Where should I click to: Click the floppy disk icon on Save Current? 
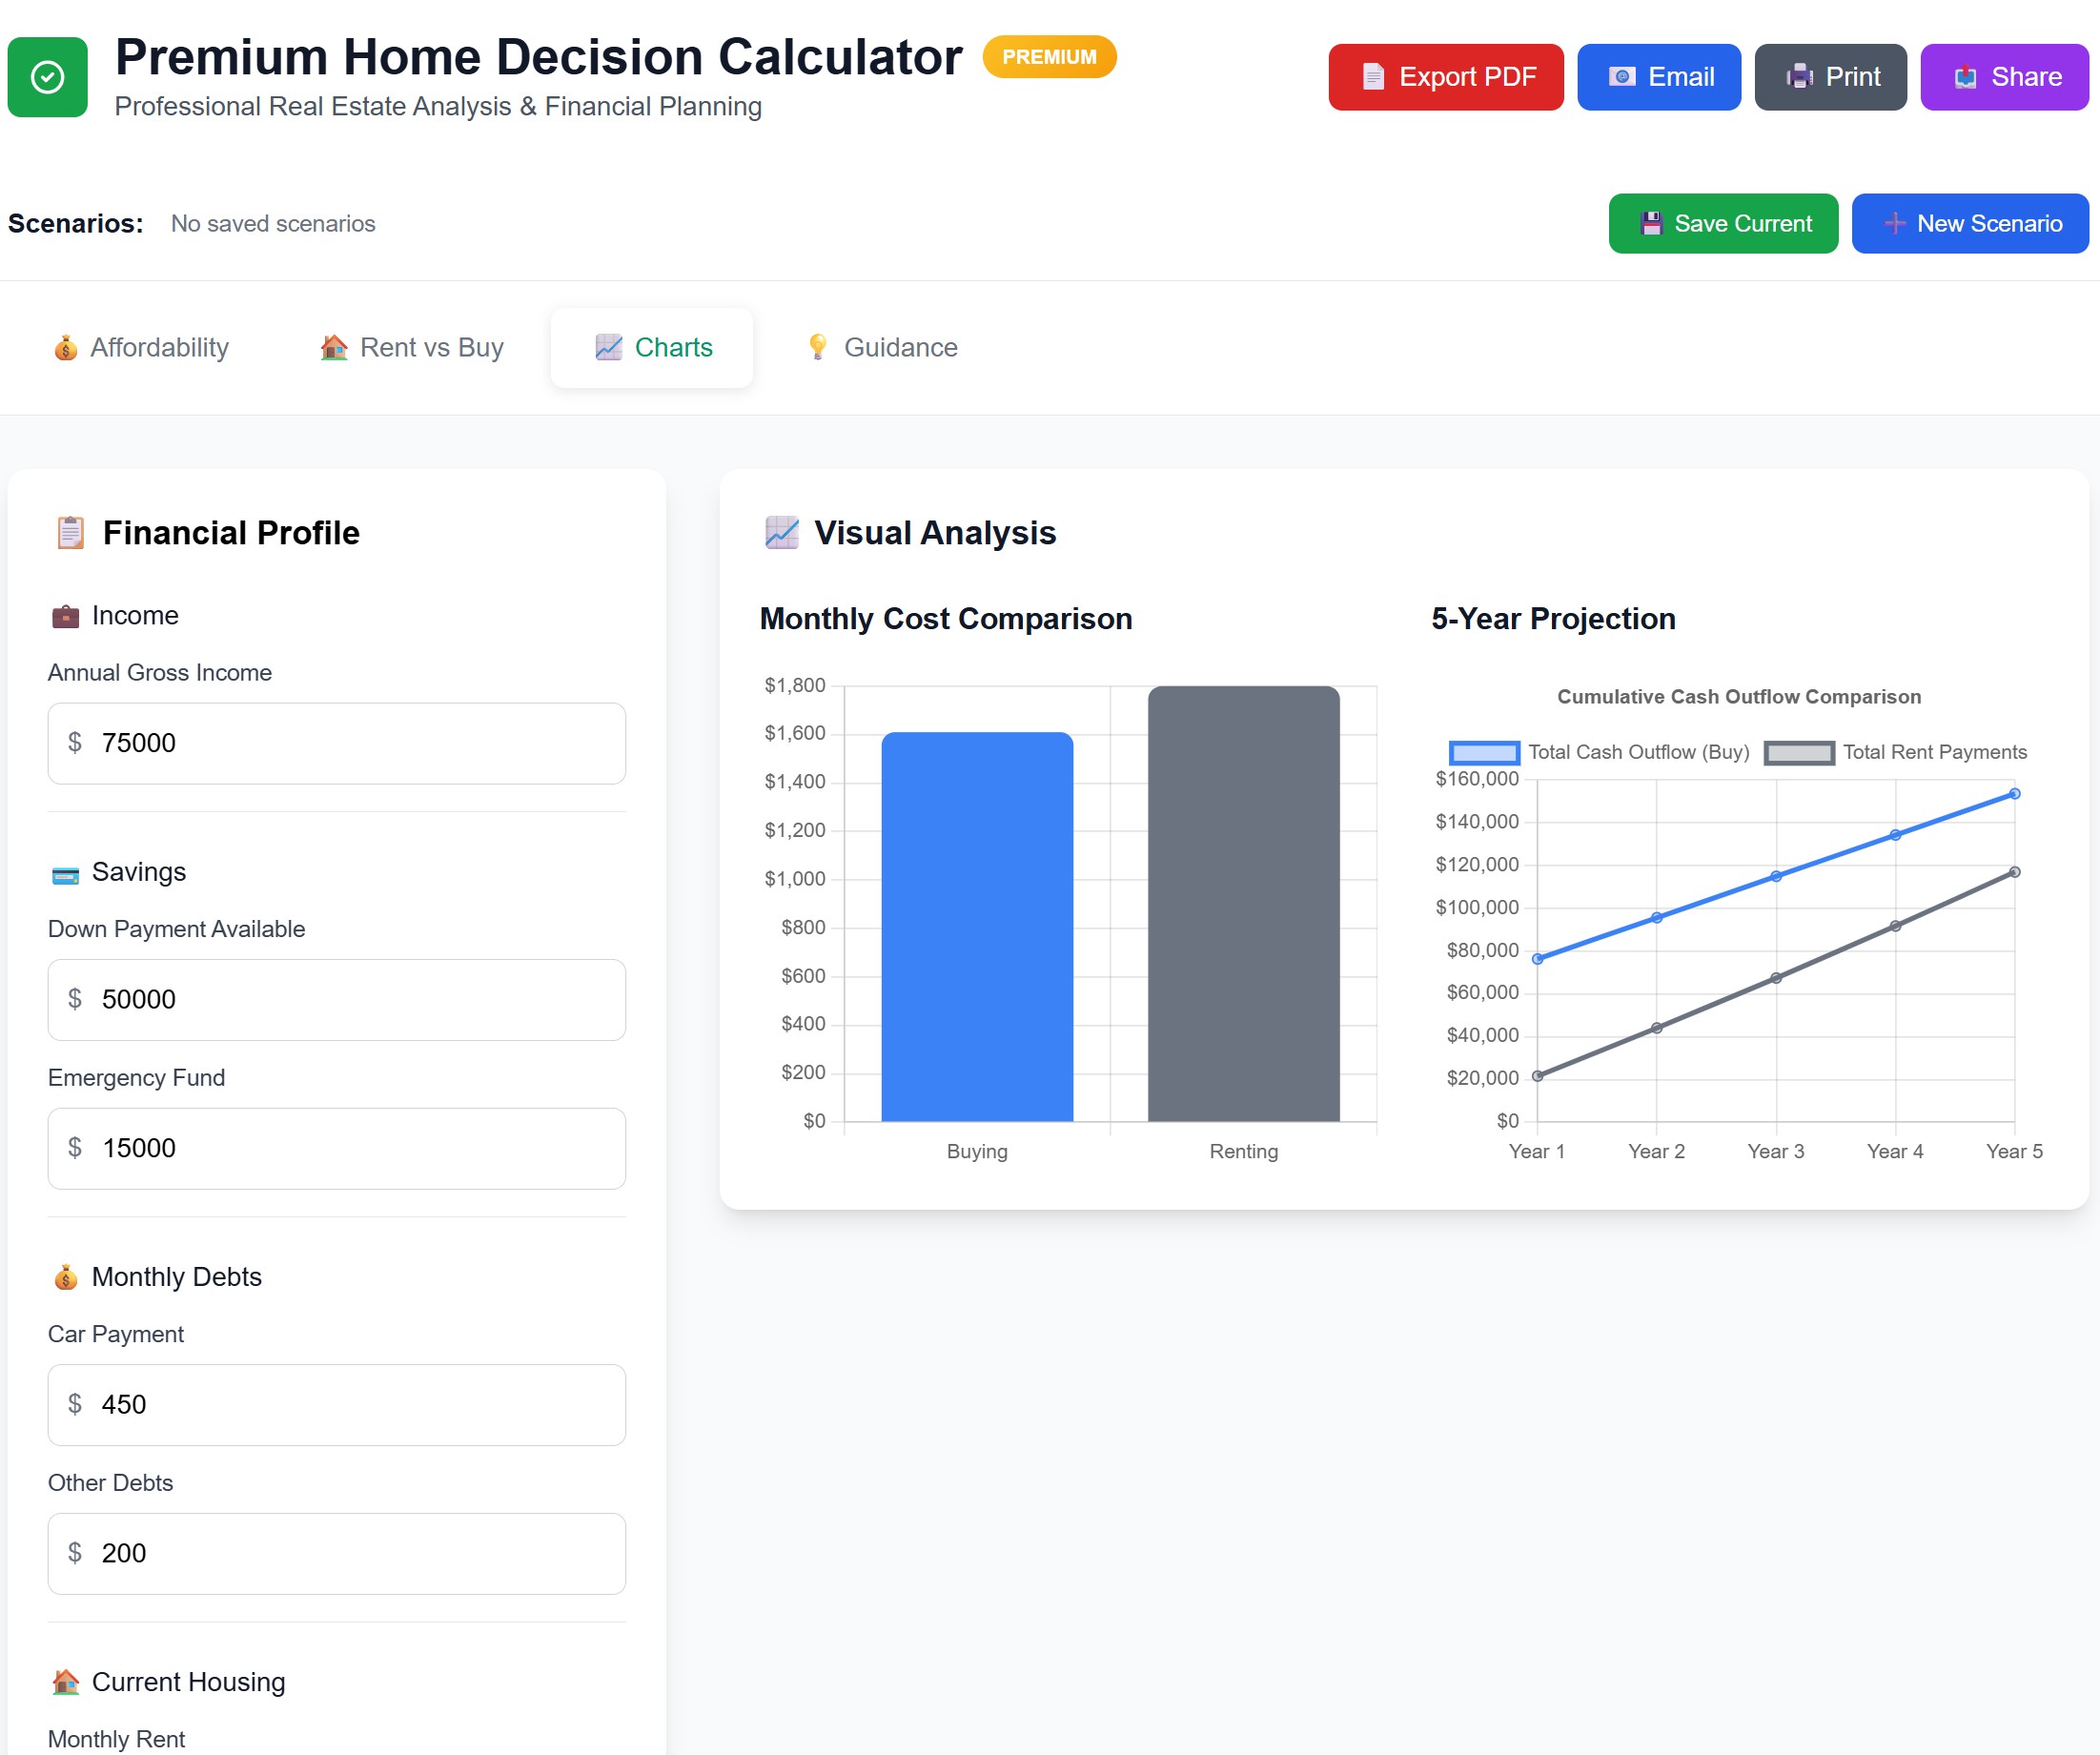pos(1654,223)
